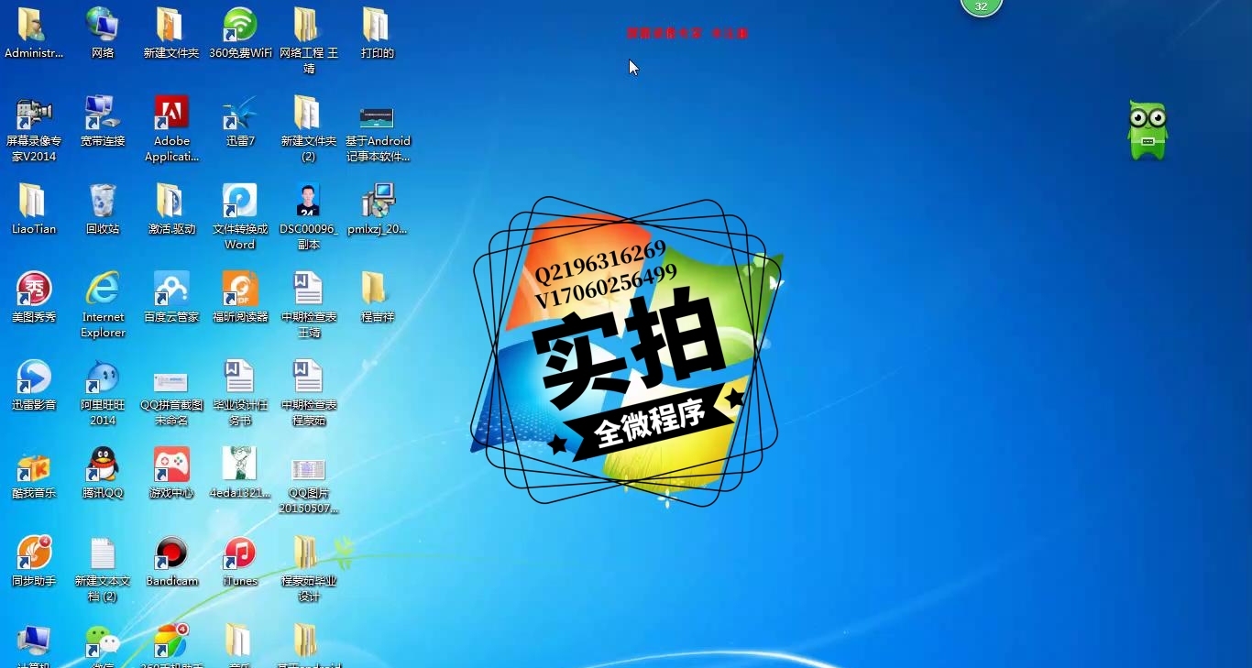The width and height of the screenshot is (1252, 668).
Task: Select the 中期检查表 程家茹 document
Action: (x=309, y=393)
